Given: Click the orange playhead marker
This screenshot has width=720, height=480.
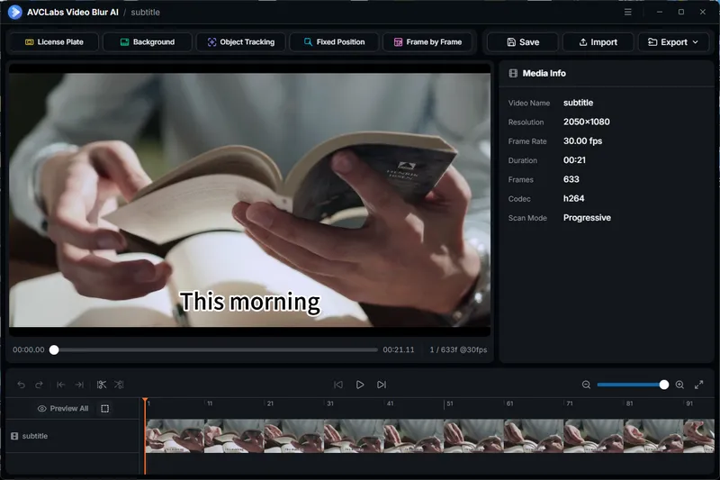Looking at the screenshot, I should click(x=145, y=402).
